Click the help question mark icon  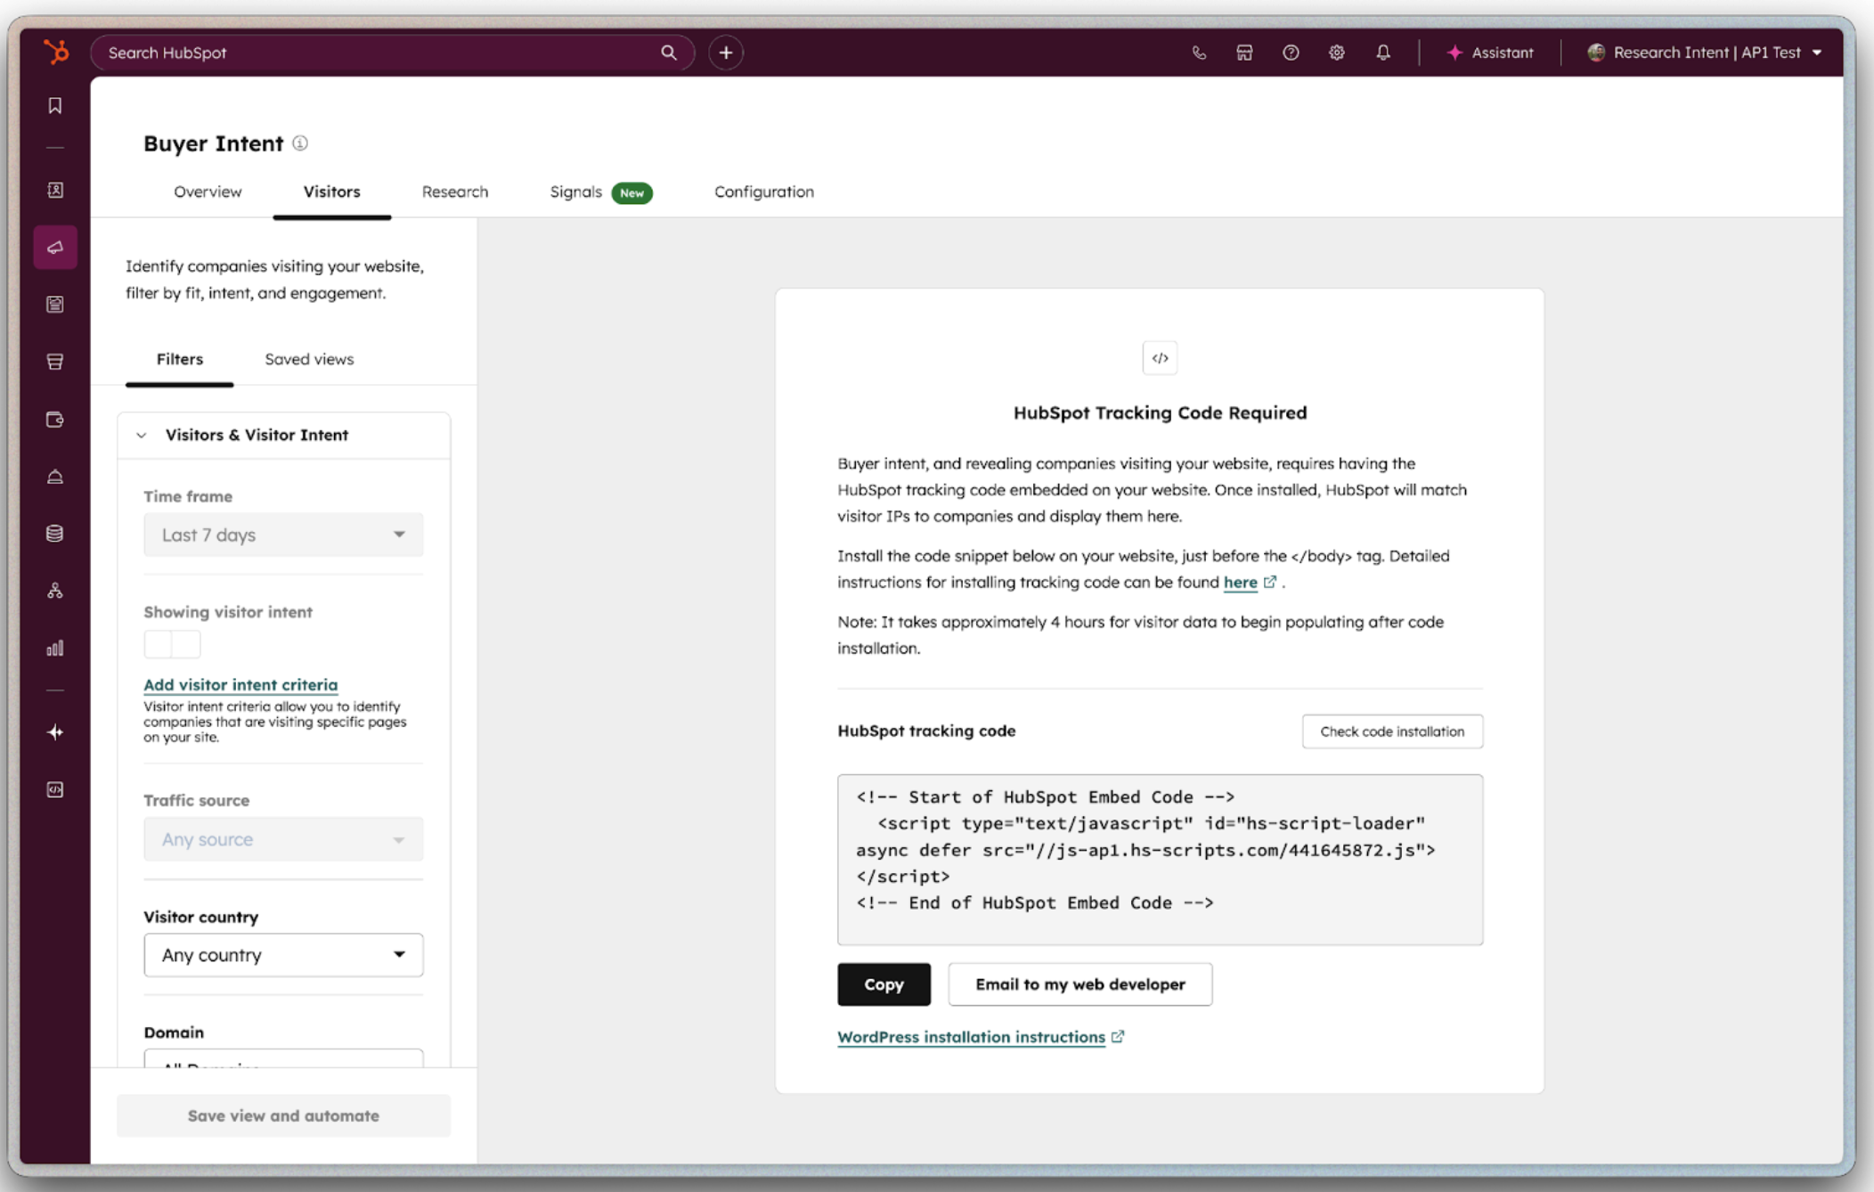pyautogui.click(x=1290, y=53)
